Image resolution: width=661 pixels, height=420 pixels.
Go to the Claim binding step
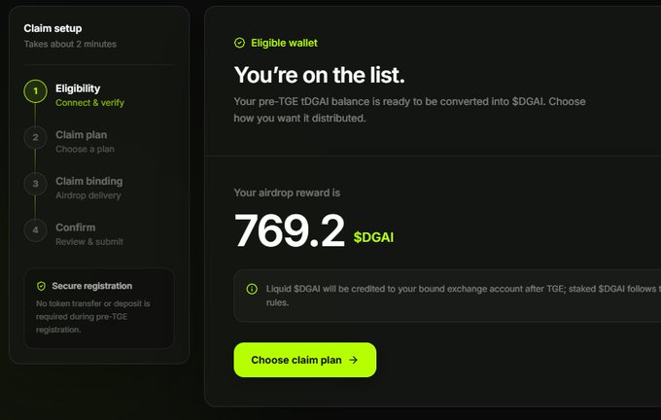(x=89, y=182)
